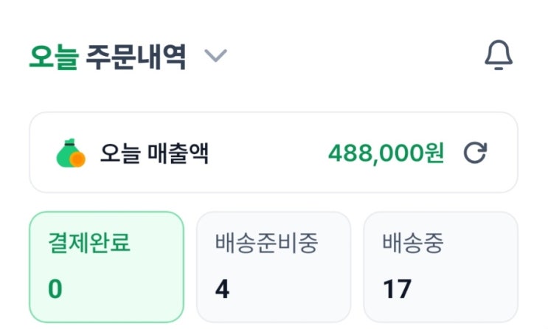548x329 pixels.
Task: Click the orange coin on the money bag
Action: pos(77,159)
